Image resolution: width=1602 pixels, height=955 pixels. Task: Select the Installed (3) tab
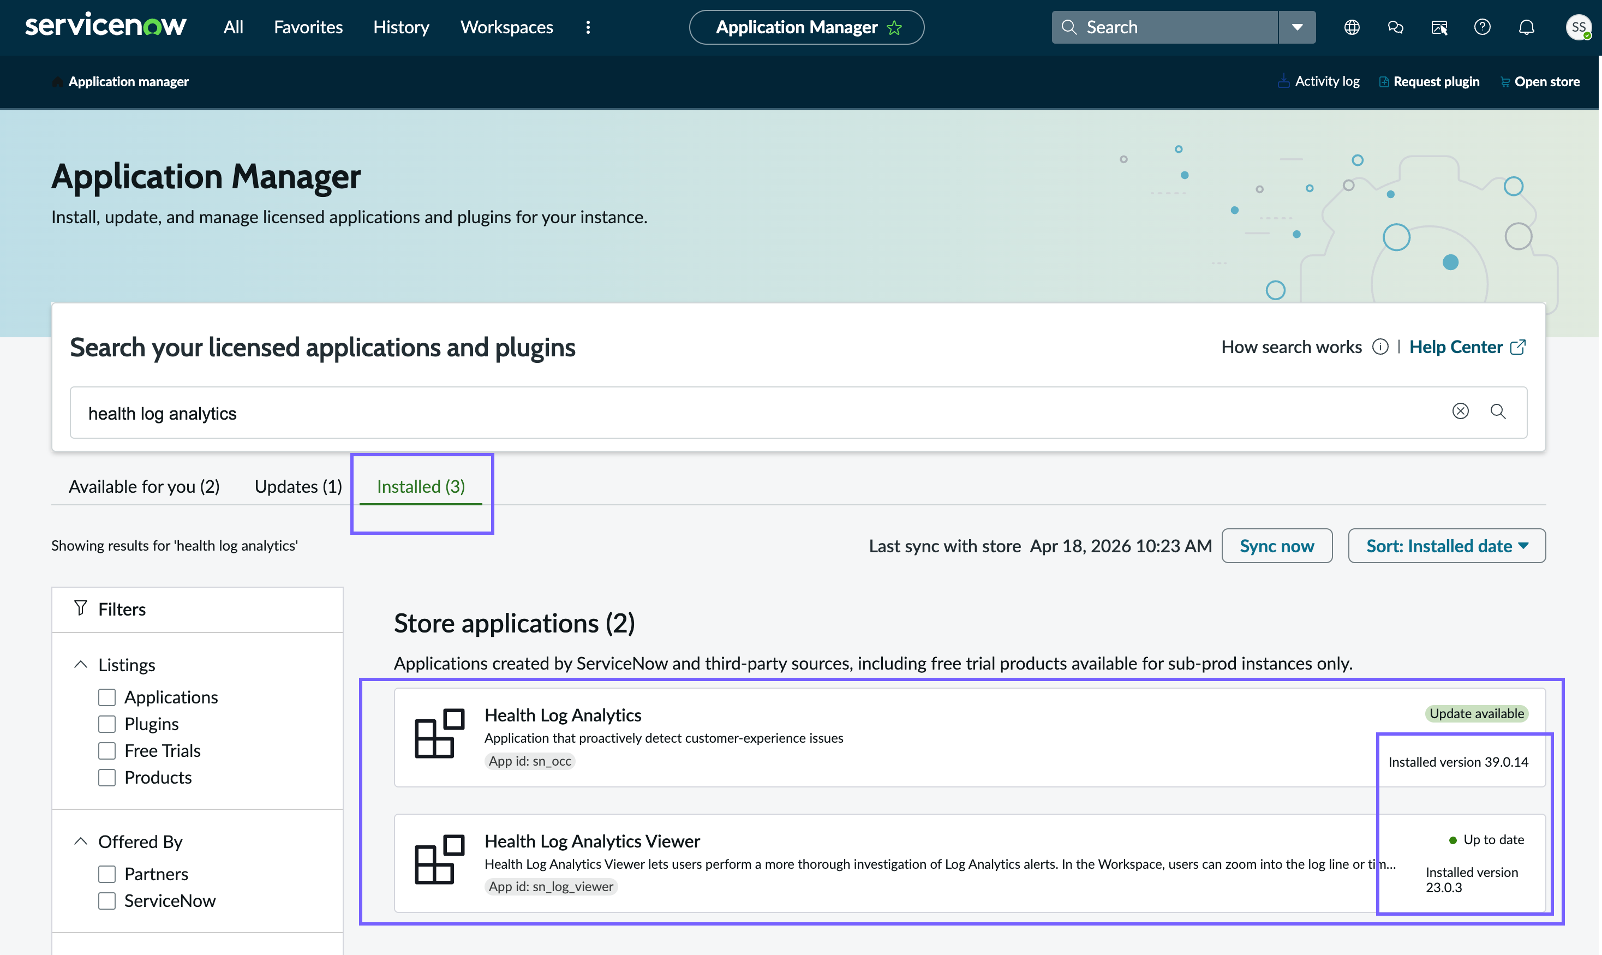421,487
